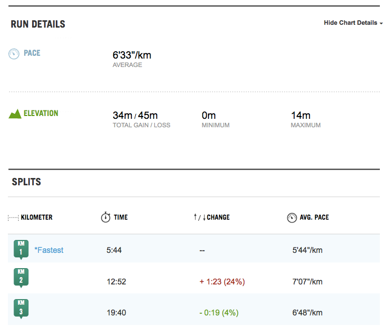Click the pace speedometer icon
The height and width of the screenshot is (334, 390).
(x=14, y=54)
